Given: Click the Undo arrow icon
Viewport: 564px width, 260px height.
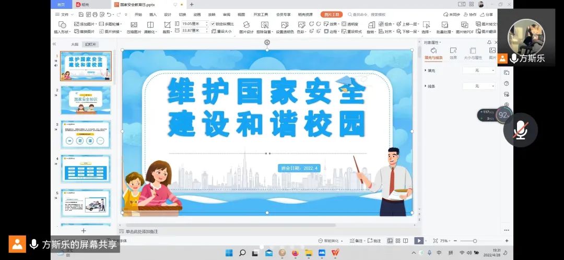Looking at the screenshot, I should (109, 15).
